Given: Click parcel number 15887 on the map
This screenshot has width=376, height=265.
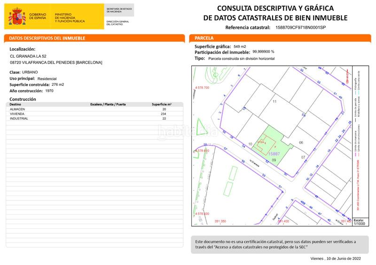Looking at the screenshot, I should coord(274,154).
